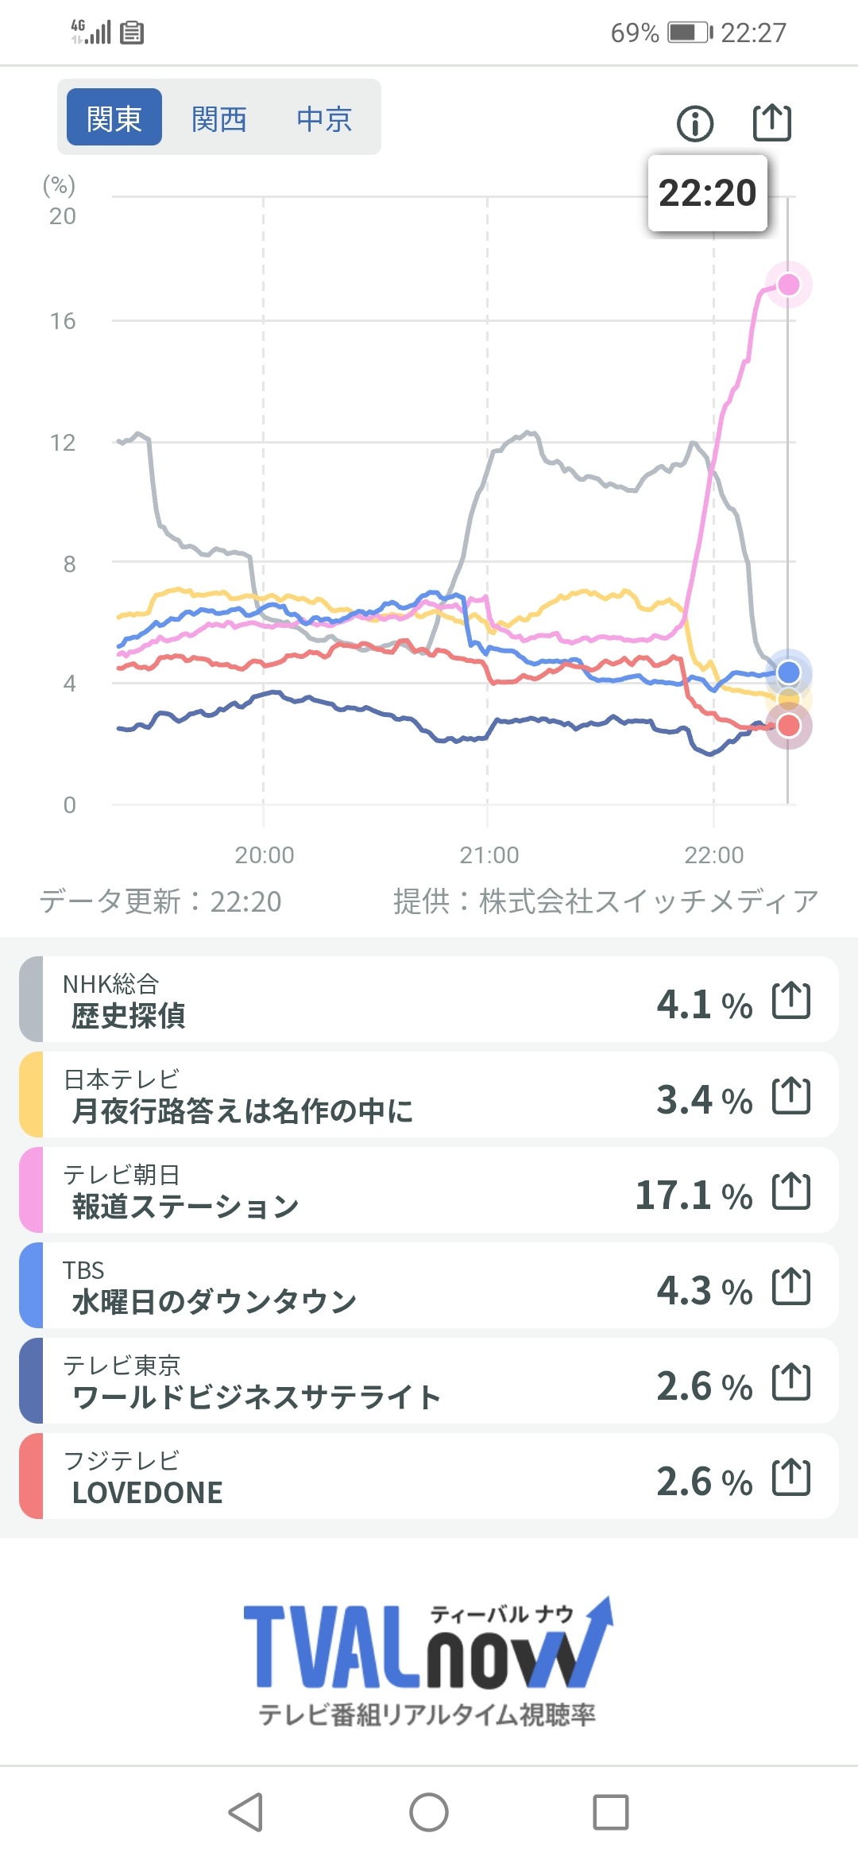Screen dimensions: 858x1860
Task: Tap the pink data point on chart
Action: click(x=788, y=285)
